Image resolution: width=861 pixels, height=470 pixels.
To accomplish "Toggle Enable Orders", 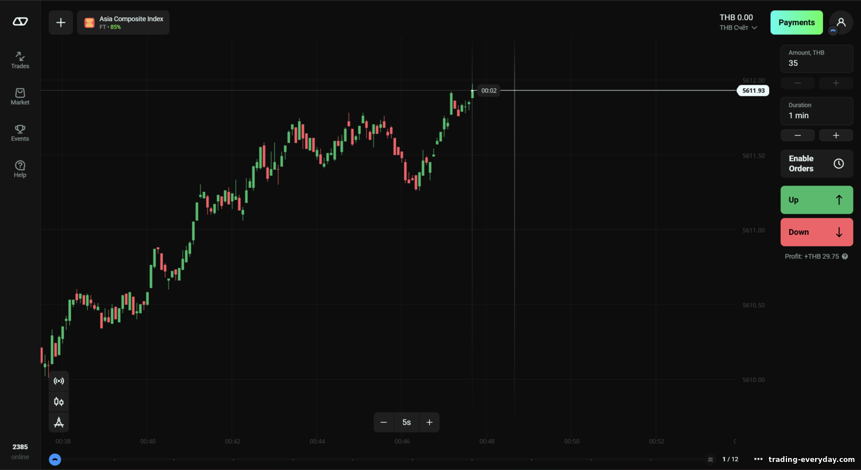I will point(817,163).
